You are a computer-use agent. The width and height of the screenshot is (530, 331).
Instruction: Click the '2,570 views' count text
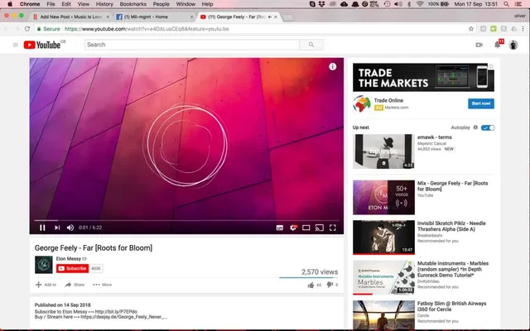click(320, 272)
